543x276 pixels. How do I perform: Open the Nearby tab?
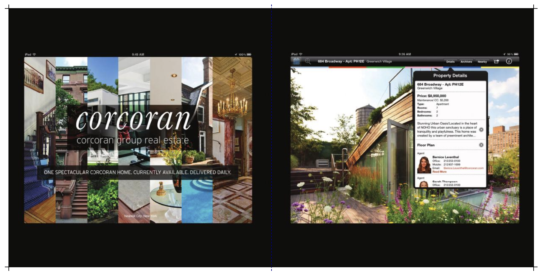482,61
